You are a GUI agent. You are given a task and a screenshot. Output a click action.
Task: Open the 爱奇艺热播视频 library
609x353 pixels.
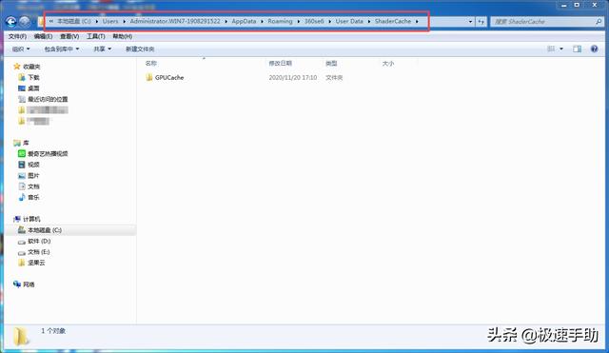point(43,154)
